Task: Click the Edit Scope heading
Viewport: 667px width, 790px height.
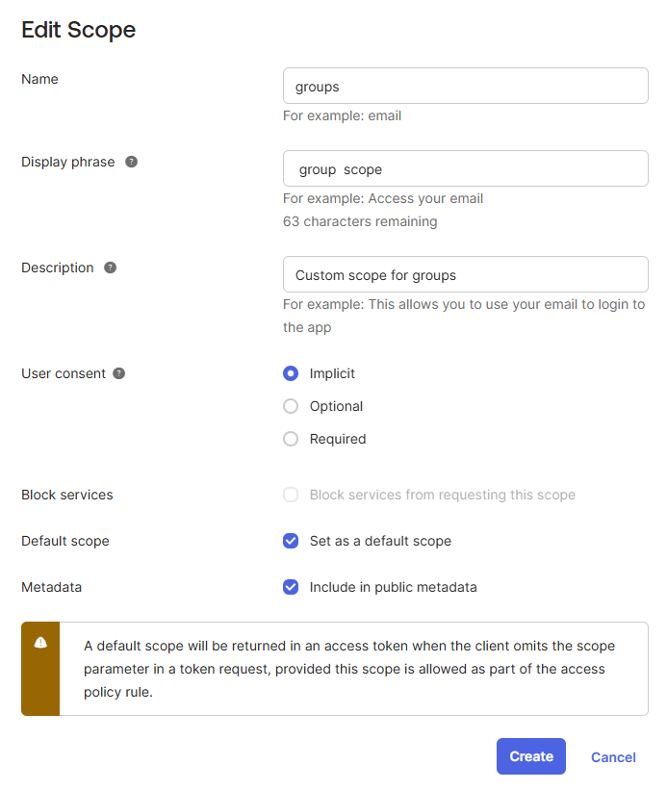Action: [x=78, y=30]
